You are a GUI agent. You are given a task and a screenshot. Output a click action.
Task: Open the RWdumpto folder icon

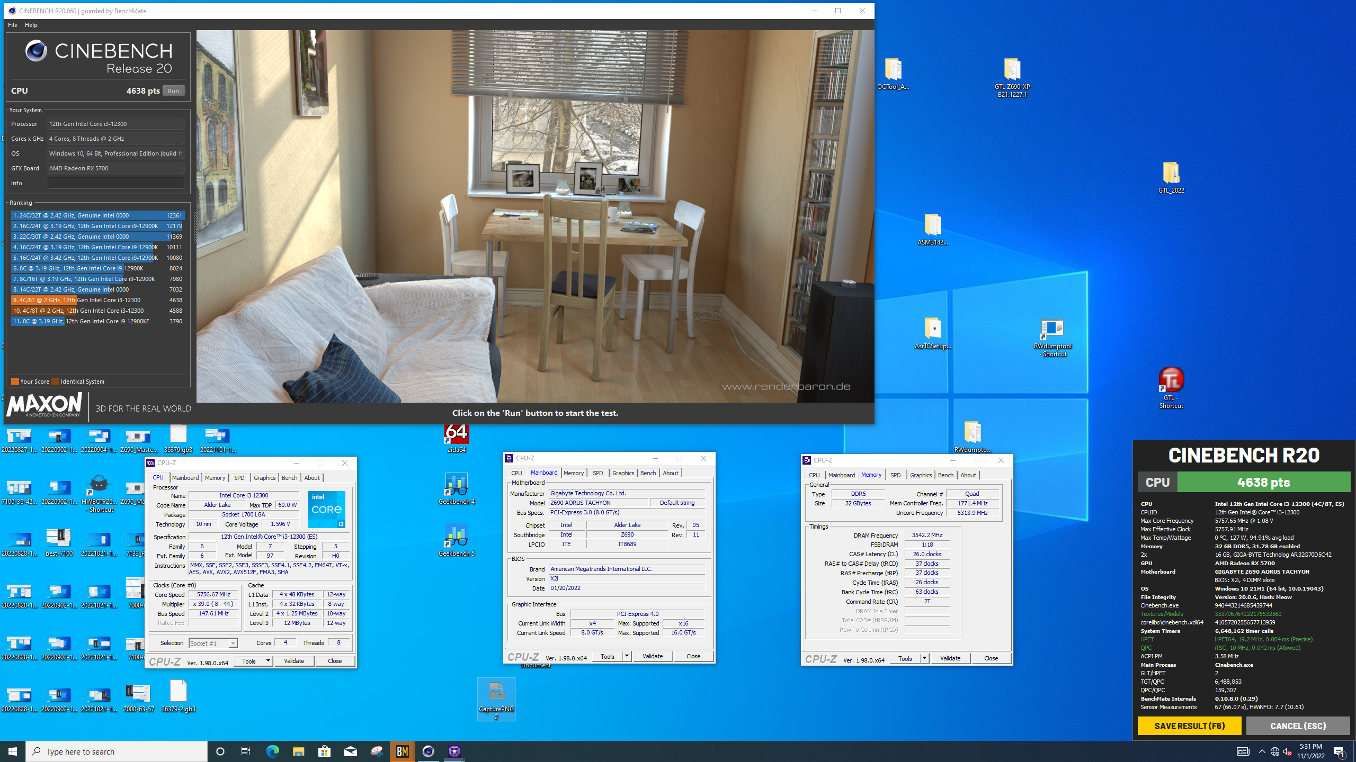tap(973, 437)
